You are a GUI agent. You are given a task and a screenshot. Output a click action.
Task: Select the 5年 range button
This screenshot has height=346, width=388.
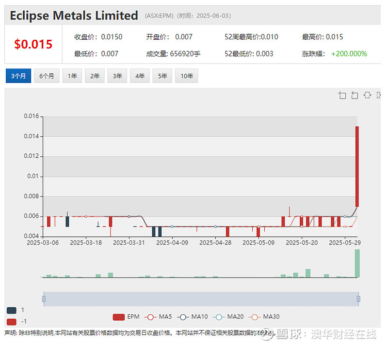coord(162,76)
